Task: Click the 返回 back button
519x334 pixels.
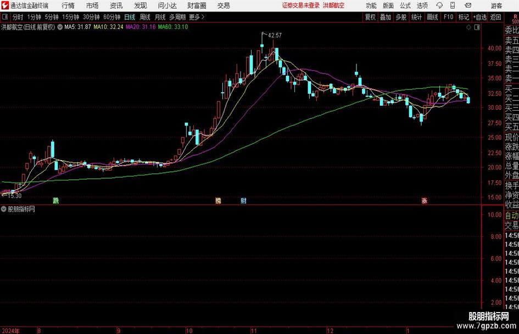Action: pos(495,17)
